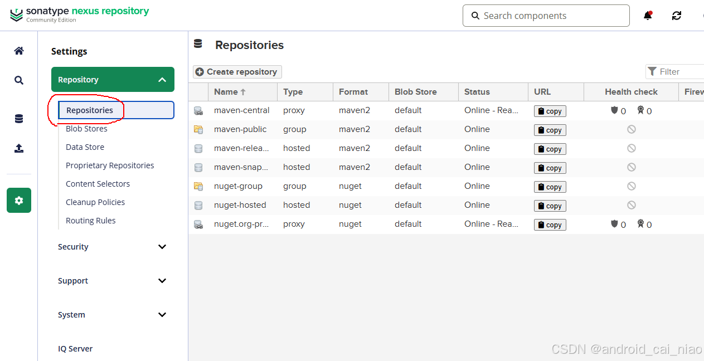Collapse the Repository settings section

coord(113,80)
